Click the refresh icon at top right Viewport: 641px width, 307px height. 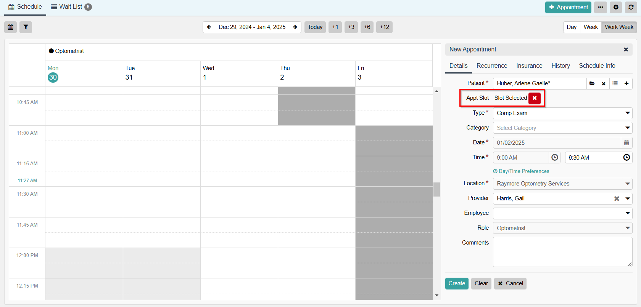point(631,7)
